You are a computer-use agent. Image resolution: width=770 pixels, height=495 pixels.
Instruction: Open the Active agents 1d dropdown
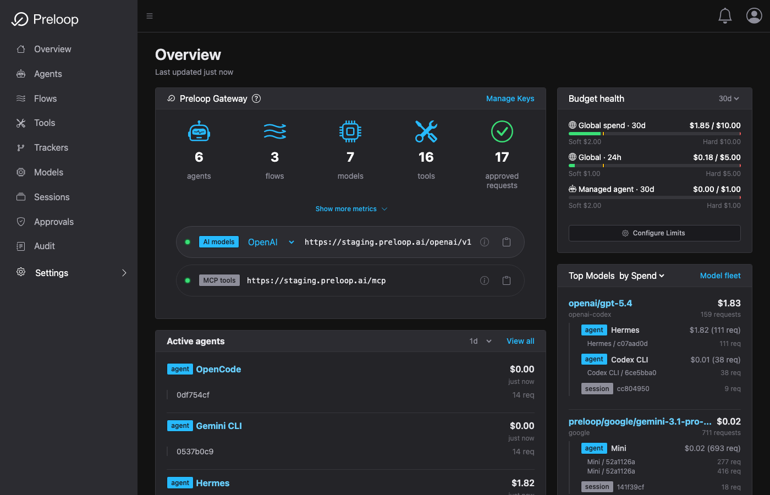[x=480, y=341]
